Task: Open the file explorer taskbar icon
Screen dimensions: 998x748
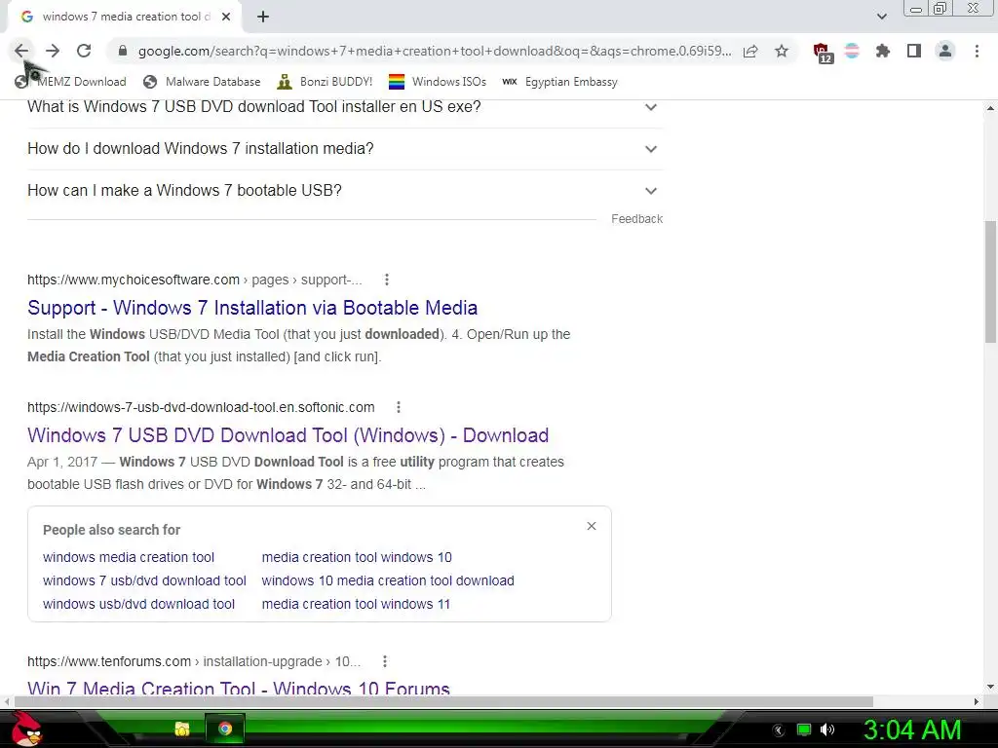Action: point(182,729)
